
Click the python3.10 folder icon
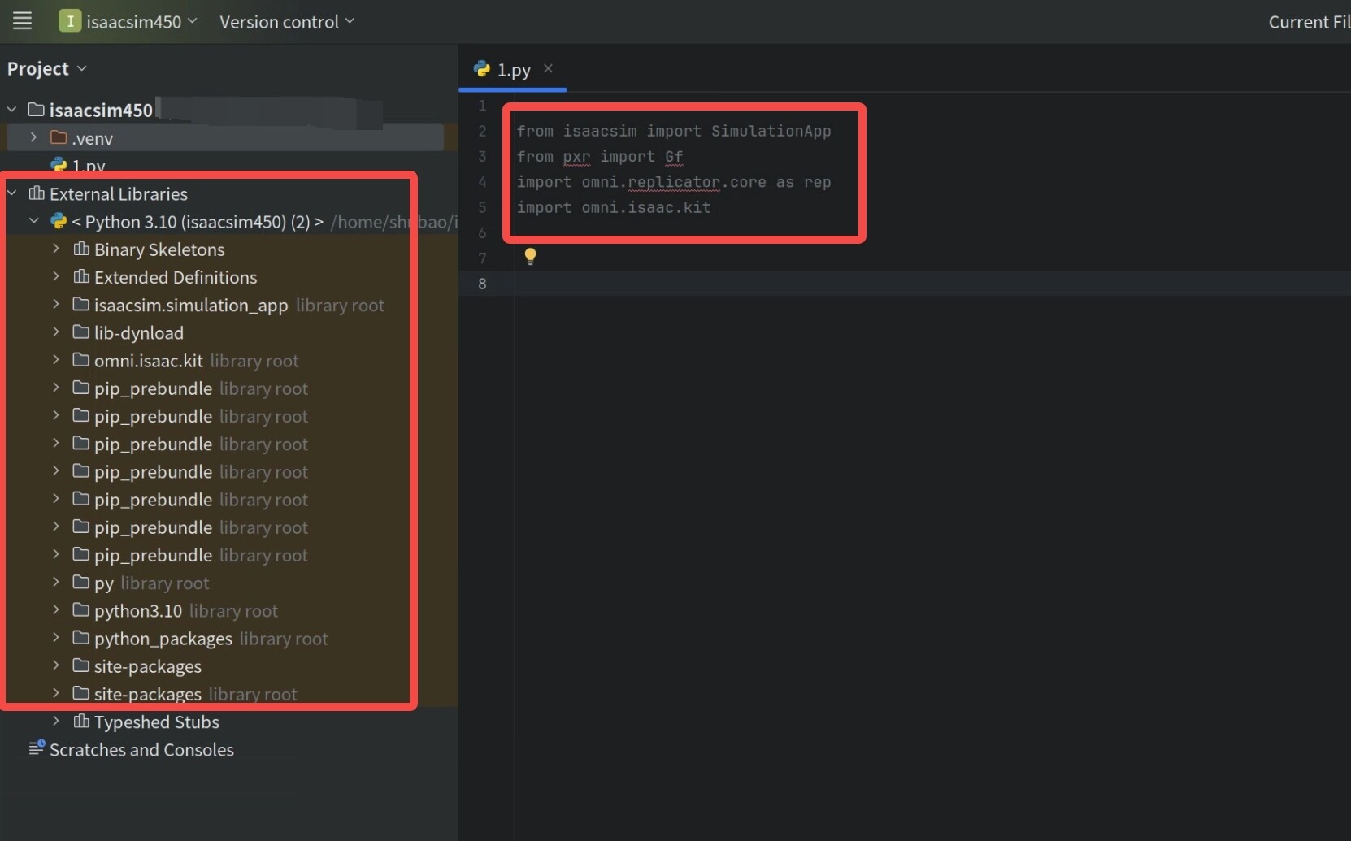click(81, 610)
